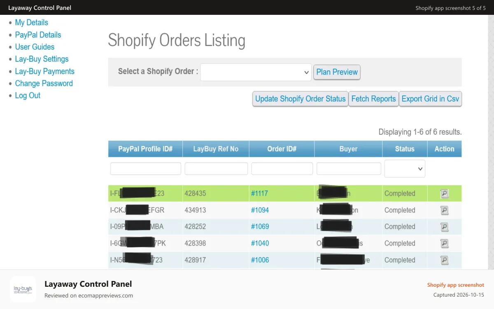Click the lay-buys app logo thumbnail
Screen dimensions: 494x309
(x=23, y=289)
